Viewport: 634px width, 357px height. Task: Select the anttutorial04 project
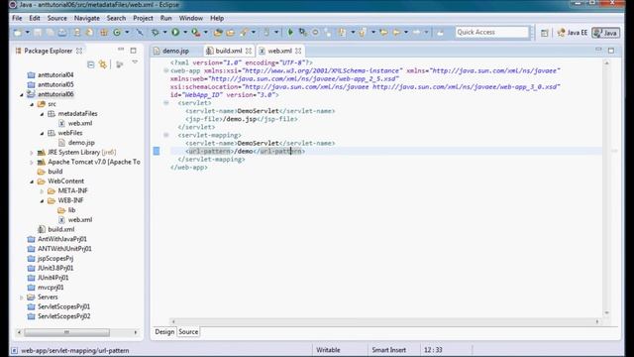coord(55,75)
